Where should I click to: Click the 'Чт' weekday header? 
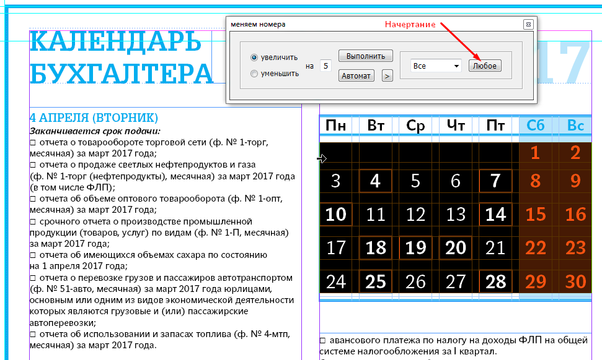click(455, 125)
